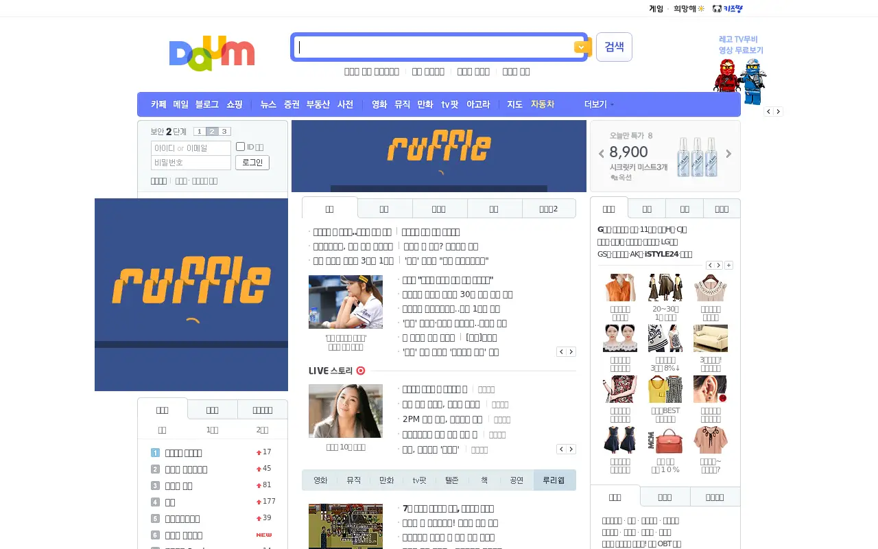Screen dimensions: 878x549
Task: Show next deal in 오늘만 특가
Action: coord(728,154)
